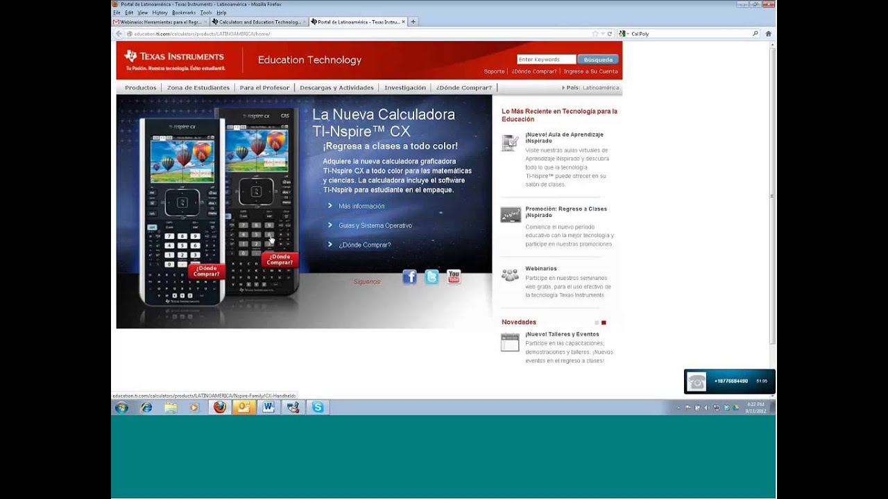Open Microsoft Word from the taskbar
The image size is (888, 499).
pos(268,408)
